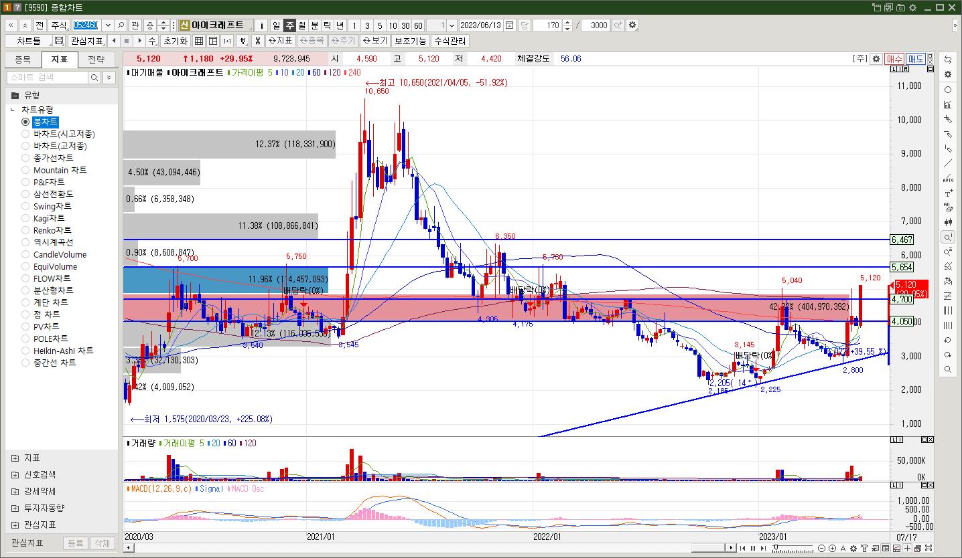Select the 봉차트 chart type radio
This screenshot has height=558, width=962.
pos(25,122)
